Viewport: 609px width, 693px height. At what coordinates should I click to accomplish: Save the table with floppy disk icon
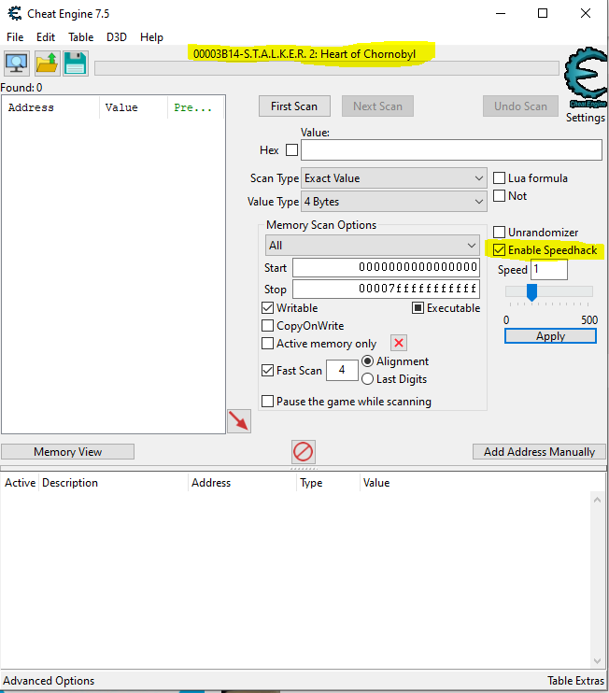[x=76, y=64]
